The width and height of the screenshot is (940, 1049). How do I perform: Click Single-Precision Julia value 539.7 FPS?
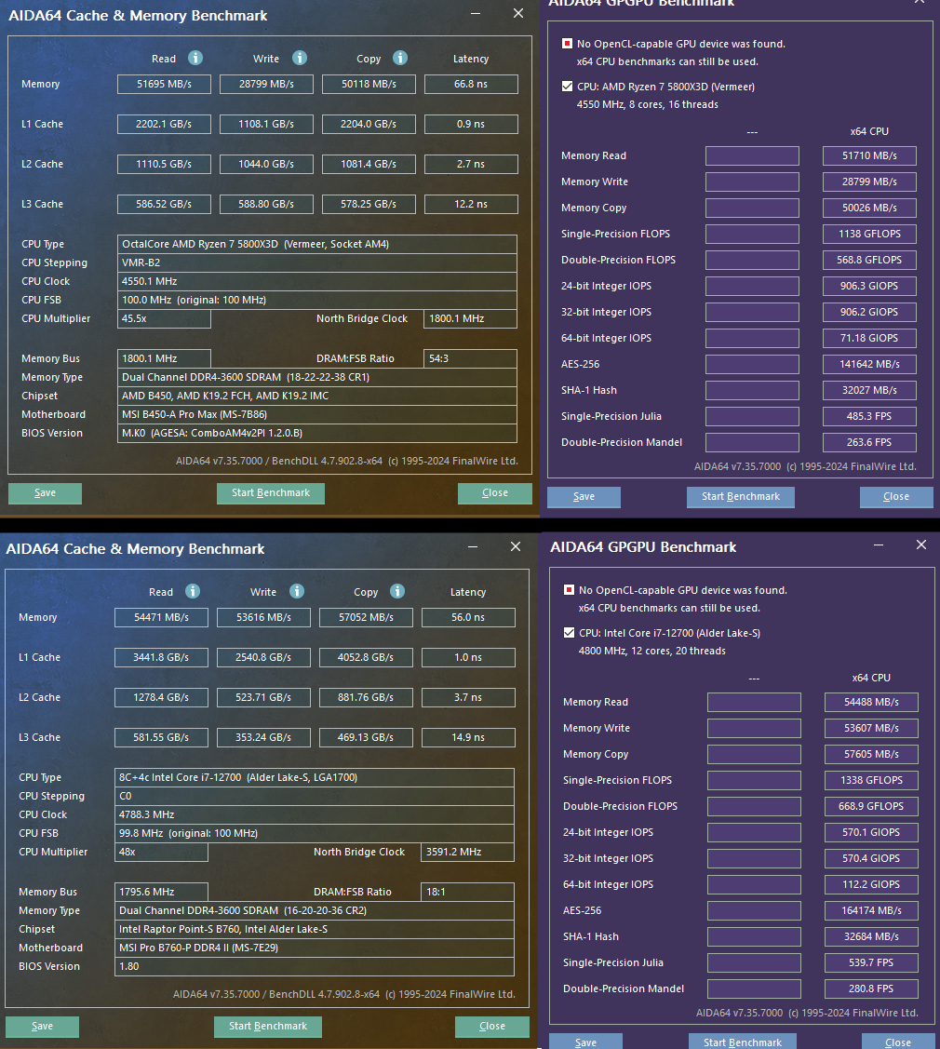pyautogui.click(x=872, y=963)
